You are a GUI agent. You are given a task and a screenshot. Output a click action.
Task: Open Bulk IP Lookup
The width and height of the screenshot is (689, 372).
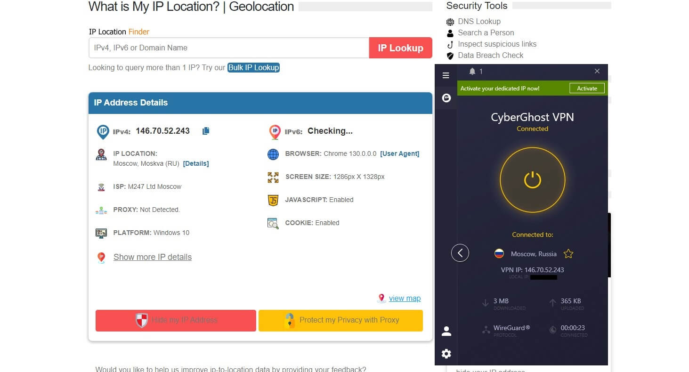point(253,67)
